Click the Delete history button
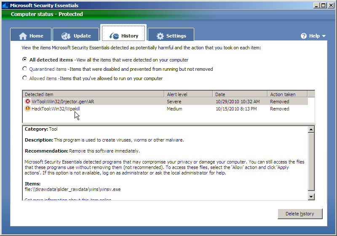The width and height of the screenshot is (337, 236). 300,214
